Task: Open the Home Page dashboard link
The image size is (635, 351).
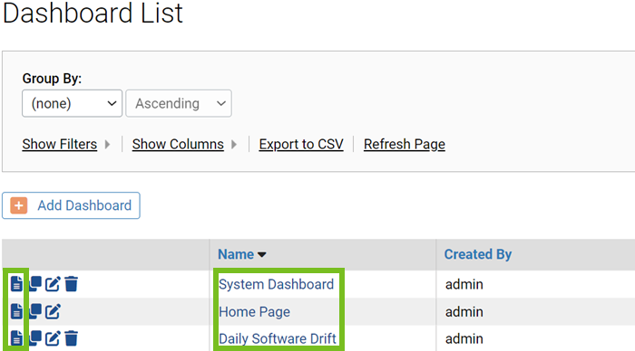Action: [254, 312]
